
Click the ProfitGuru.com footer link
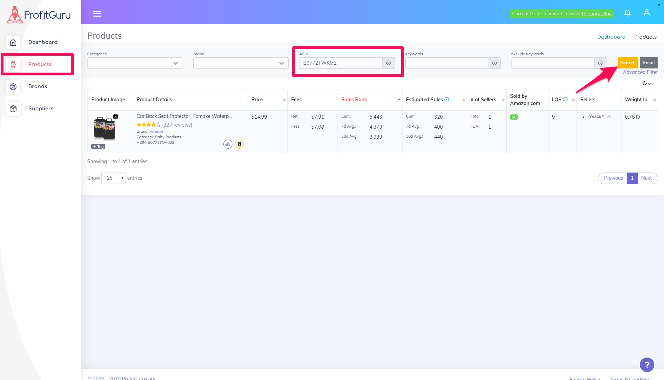pos(138,378)
